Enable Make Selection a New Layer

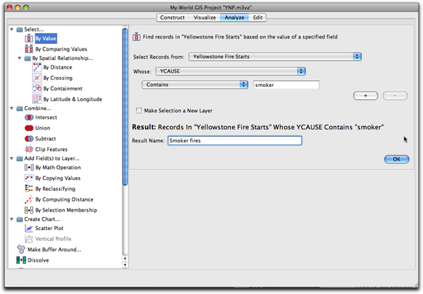tap(139, 110)
